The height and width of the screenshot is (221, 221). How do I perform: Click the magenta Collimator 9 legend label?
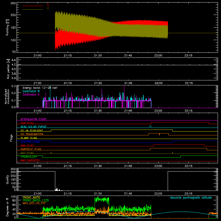[31, 94]
